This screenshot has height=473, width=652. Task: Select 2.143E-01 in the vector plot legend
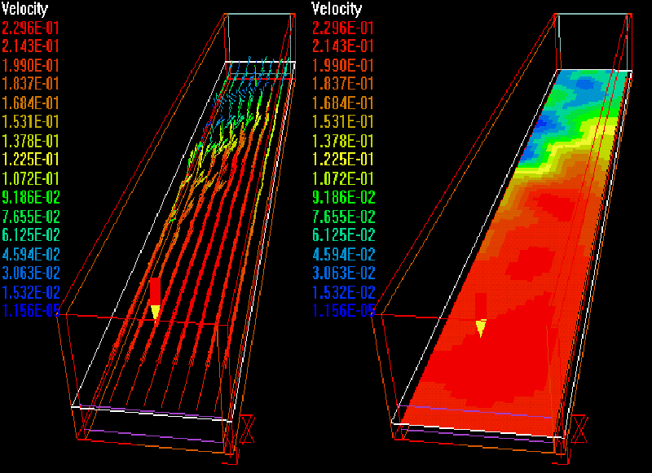[x=30, y=46]
